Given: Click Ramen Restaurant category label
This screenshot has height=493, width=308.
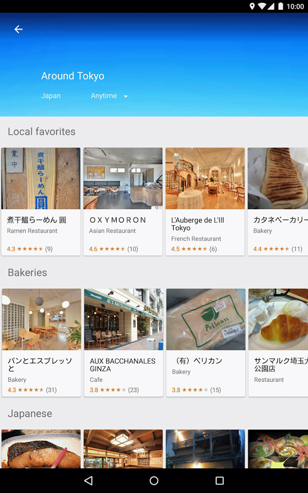Looking at the screenshot, I should pyautogui.click(x=32, y=231).
